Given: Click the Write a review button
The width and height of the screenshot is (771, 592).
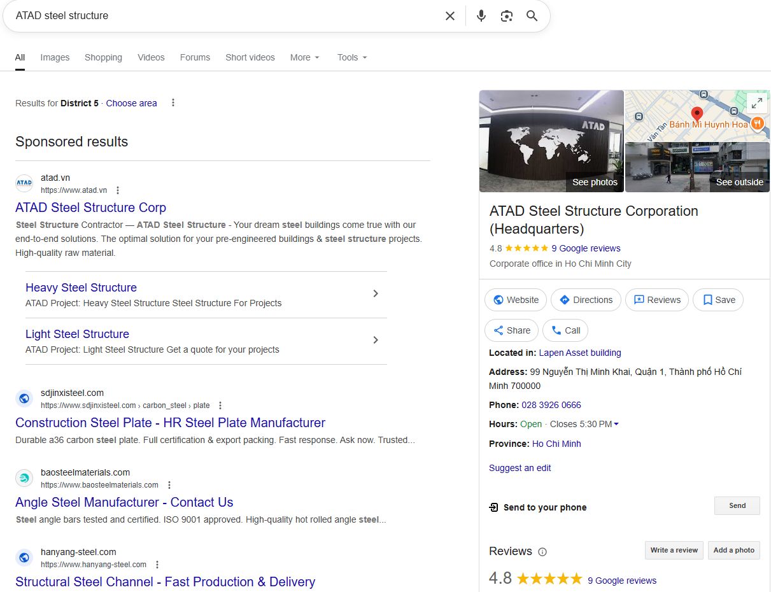Looking at the screenshot, I should [x=674, y=550].
